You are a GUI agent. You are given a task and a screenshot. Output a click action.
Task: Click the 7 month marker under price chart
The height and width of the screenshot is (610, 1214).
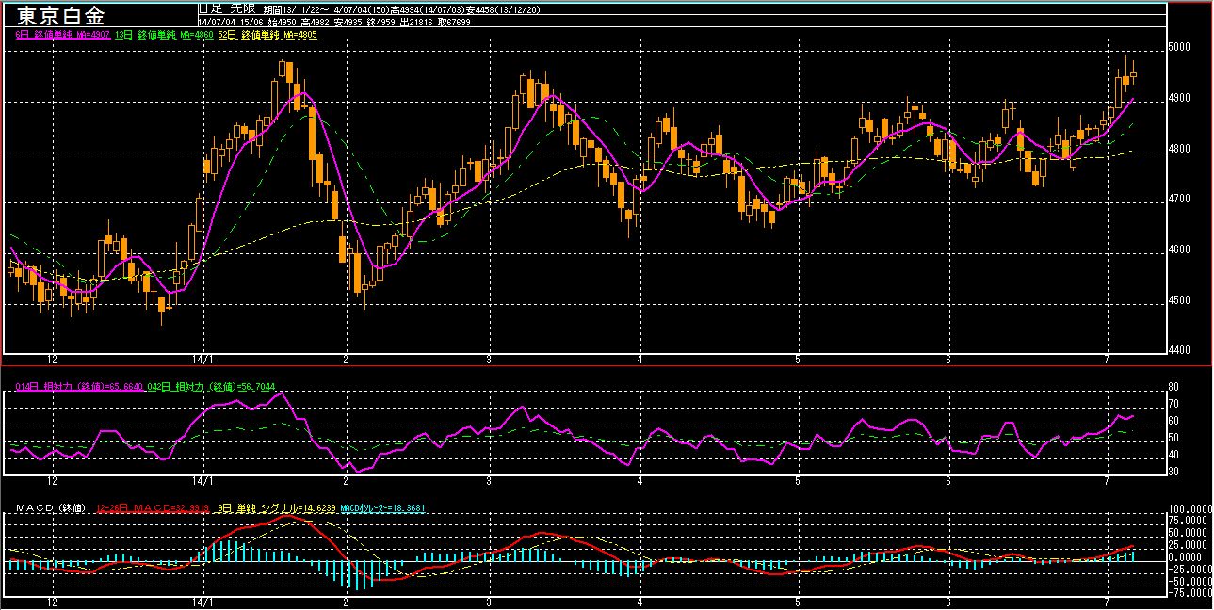pos(1109,360)
